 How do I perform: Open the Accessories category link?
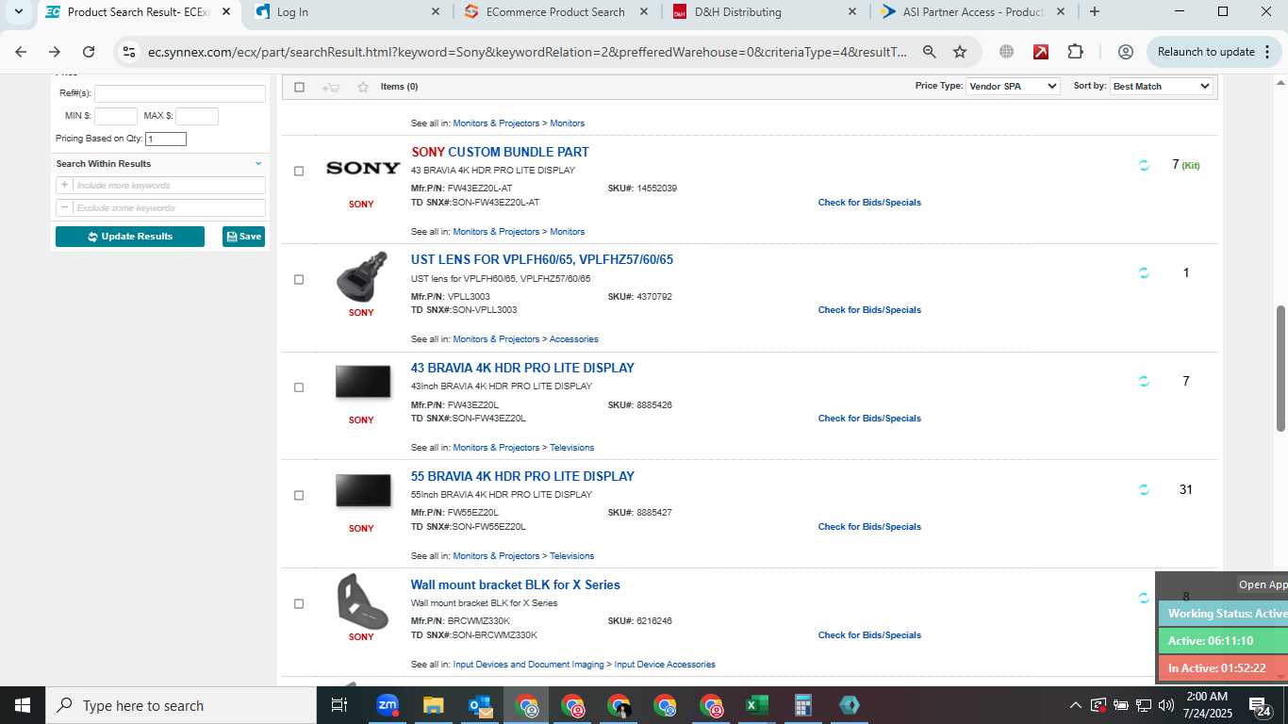click(x=573, y=339)
